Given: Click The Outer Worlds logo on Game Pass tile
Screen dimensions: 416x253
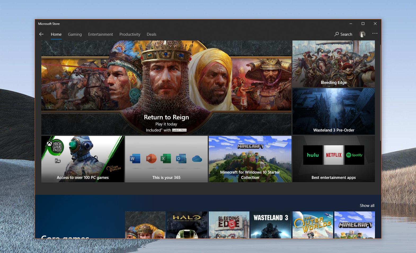Looking at the screenshot, I should click(x=114, y=168).
